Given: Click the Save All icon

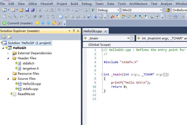Looking at the screenshot, I should click(x=33, y=10).
